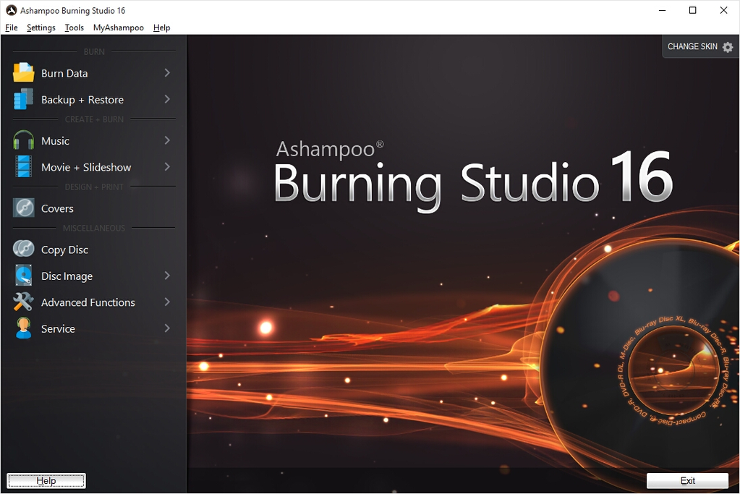Click the Disc Image icon
This screenshot has width=740, height=494.
(x=24, y=275)
